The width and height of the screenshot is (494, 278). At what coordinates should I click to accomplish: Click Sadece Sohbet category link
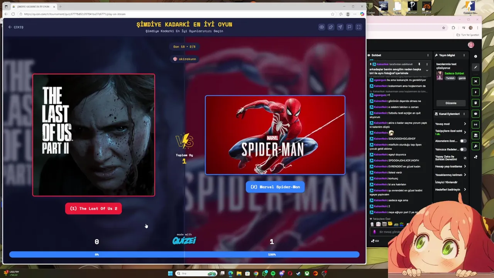[454, 73]
